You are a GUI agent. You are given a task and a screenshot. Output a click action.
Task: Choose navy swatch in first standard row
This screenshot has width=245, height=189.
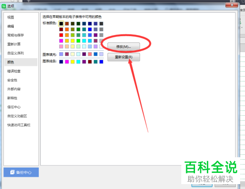click(x=90, y=23)
